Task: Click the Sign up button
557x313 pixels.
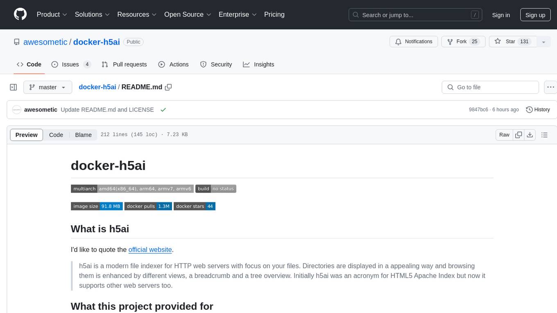Action: tap(535, 15)
